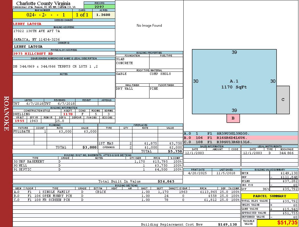Click the FULLBATH plumbing fixture row
Screen dimensions: 299x227
tap(55, 131)
